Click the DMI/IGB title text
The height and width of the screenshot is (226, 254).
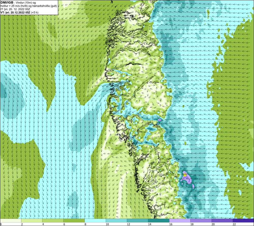(7, 3)
